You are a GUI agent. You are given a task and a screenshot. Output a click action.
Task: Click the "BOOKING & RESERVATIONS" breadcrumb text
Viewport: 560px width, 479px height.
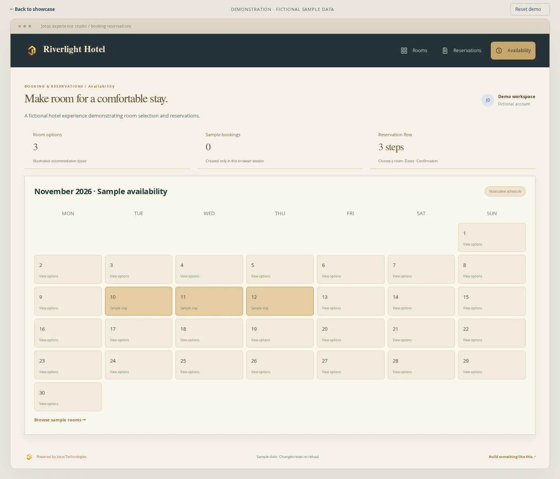point(54,86)
